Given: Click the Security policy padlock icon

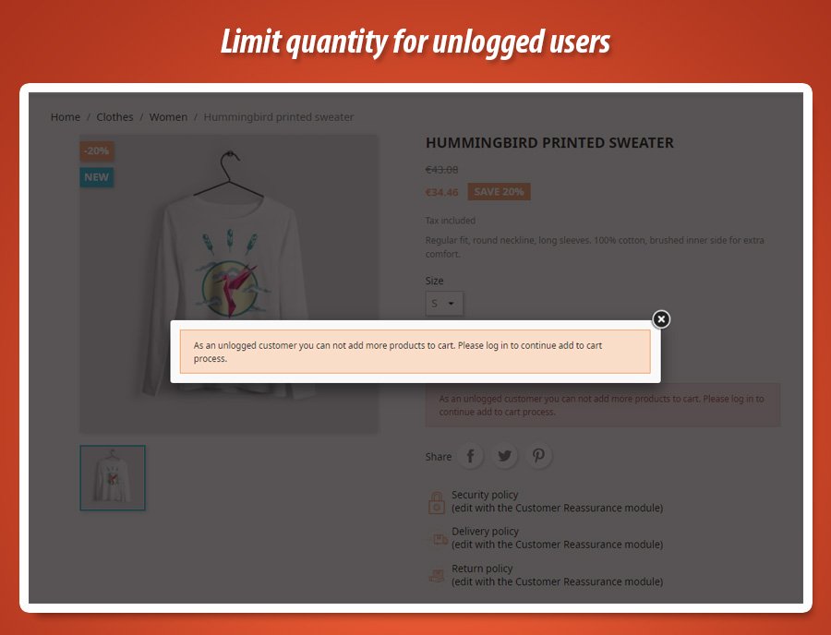Looking at the screenshot, I should pyautogui.click(x=437, y=503).
